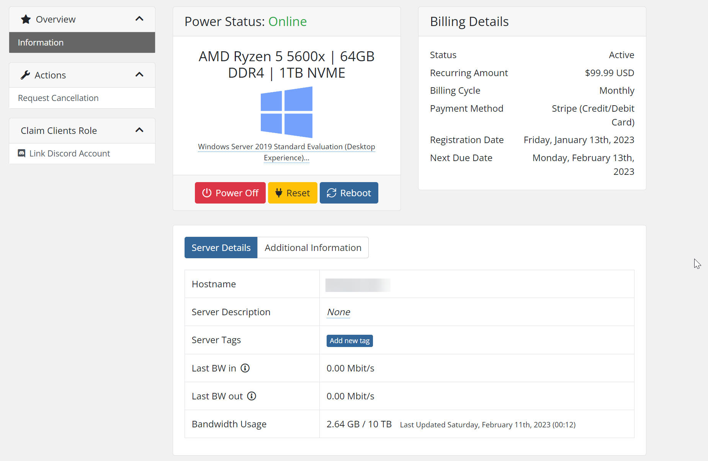708x461 pixels.
Task: Click the 2.64 GB / 10 TB usage value
Action: coord(359,424)
